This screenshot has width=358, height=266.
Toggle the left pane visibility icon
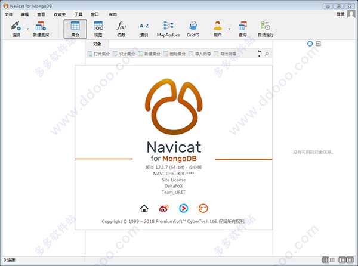pos(342,260)
